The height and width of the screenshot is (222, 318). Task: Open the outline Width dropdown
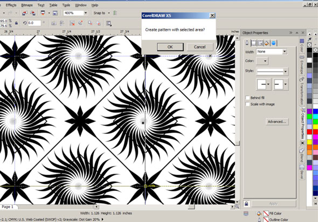point(285,52)
